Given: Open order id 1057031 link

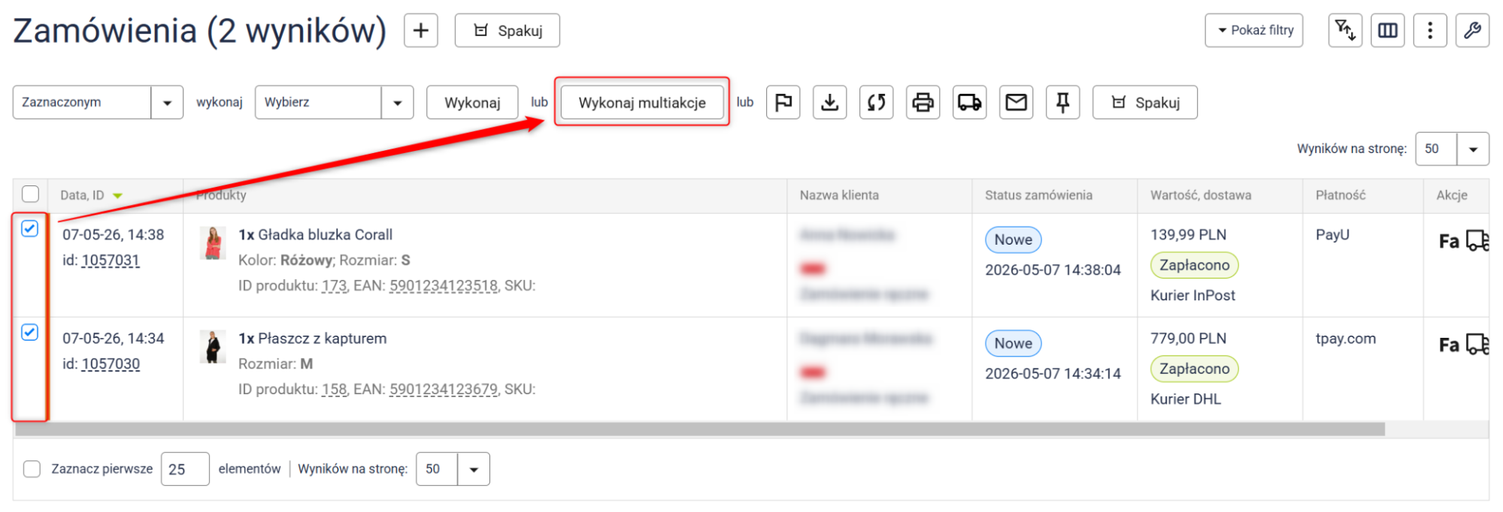Looking at the screenshot, I should click(111, 261).
